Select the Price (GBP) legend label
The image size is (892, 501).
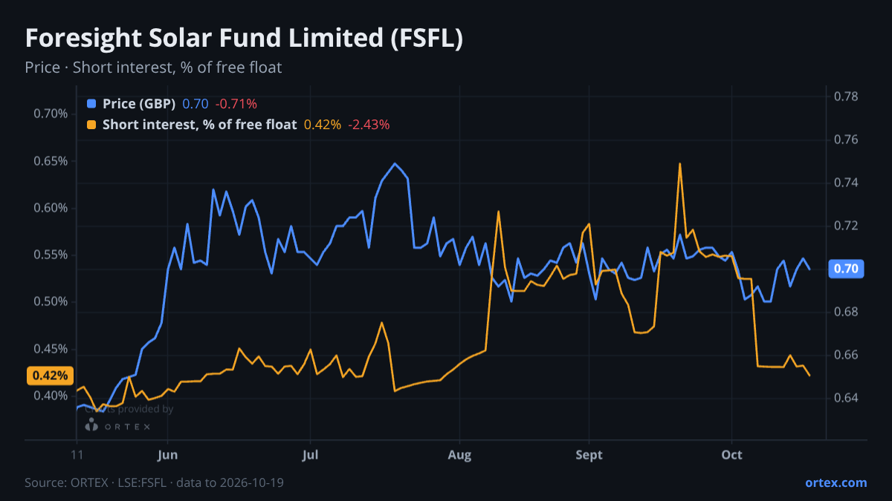click(x=139, y=104)
